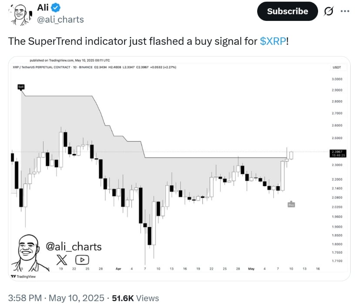Click the USDT currency label
The height and width of the screenshot is (304, 359).
click(336, 67)
